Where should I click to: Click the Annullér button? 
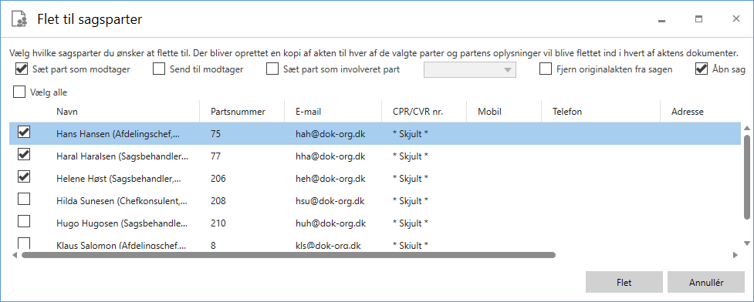(706, 282)
